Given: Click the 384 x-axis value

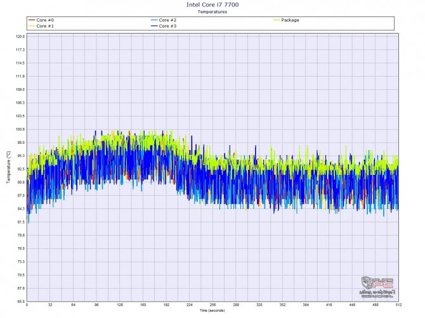Looking at the screenshot, I should tap(306, 305).
